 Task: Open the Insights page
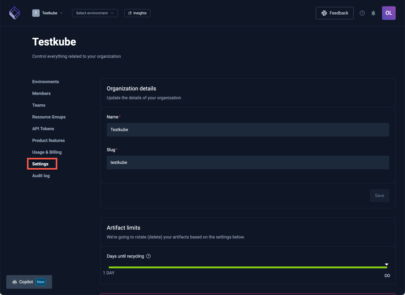pos(137,13)
